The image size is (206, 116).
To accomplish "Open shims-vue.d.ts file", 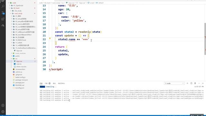I will [x=21, y=67].
